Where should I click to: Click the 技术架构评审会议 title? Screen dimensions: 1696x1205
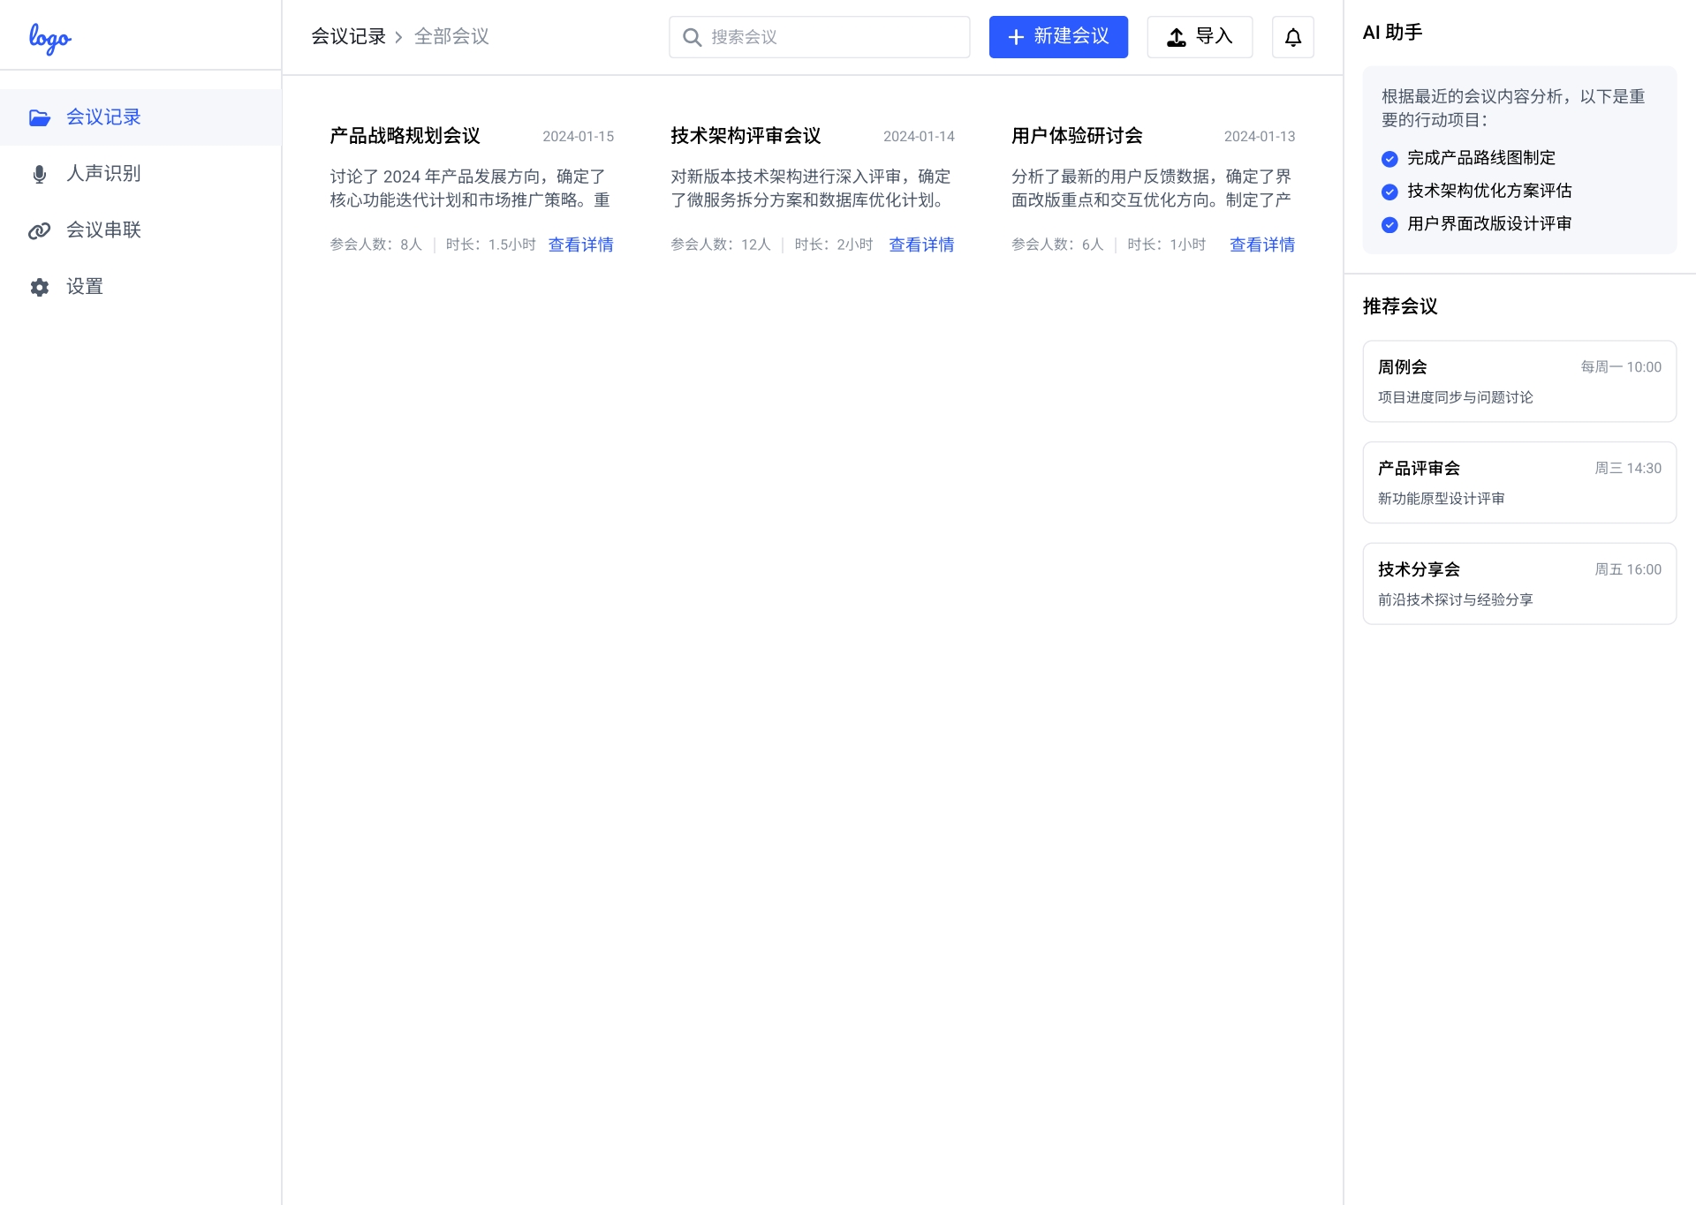click(746, 136)
